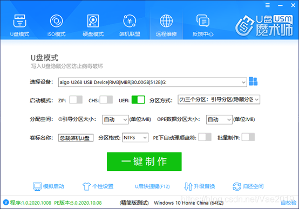
Task: Click the 模拟启动 monitor icon
Action: (x=37, y=186)
